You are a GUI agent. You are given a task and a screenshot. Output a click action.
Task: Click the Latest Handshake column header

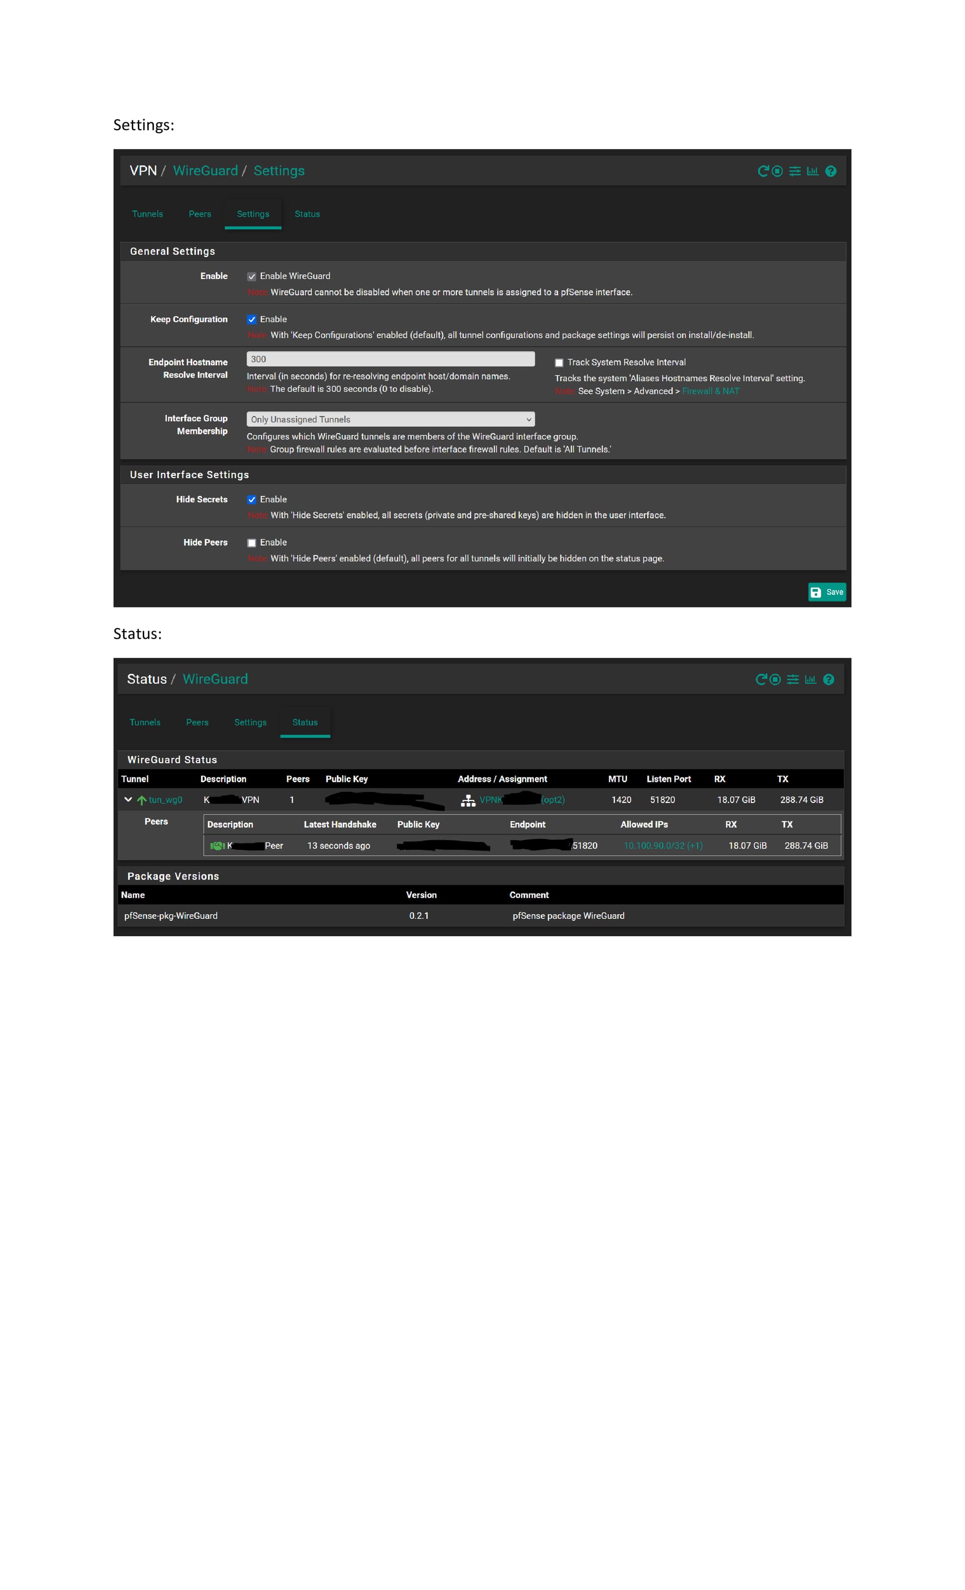[340, 825]
